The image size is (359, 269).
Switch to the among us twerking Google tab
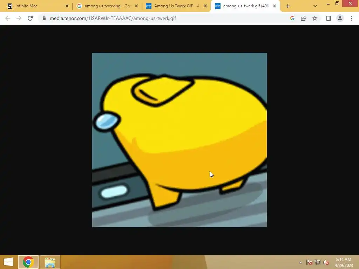coord(107,6)
